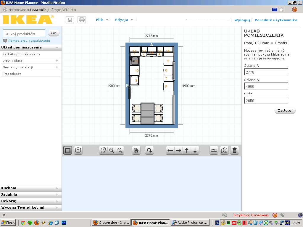Pan the view left with the arrow
The width and height of the screenshot is (303, 227).
[x=170, y=150]
